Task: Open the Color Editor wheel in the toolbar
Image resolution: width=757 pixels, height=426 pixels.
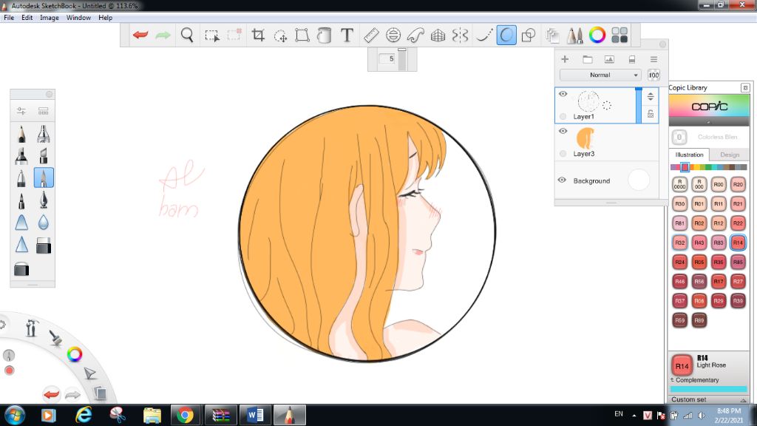Action: coord(597,35)
